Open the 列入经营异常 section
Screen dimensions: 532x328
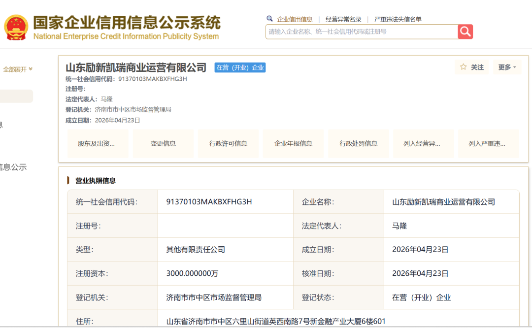click(422, 144)
